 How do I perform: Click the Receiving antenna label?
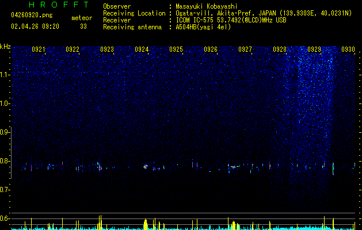click(132, 27)
